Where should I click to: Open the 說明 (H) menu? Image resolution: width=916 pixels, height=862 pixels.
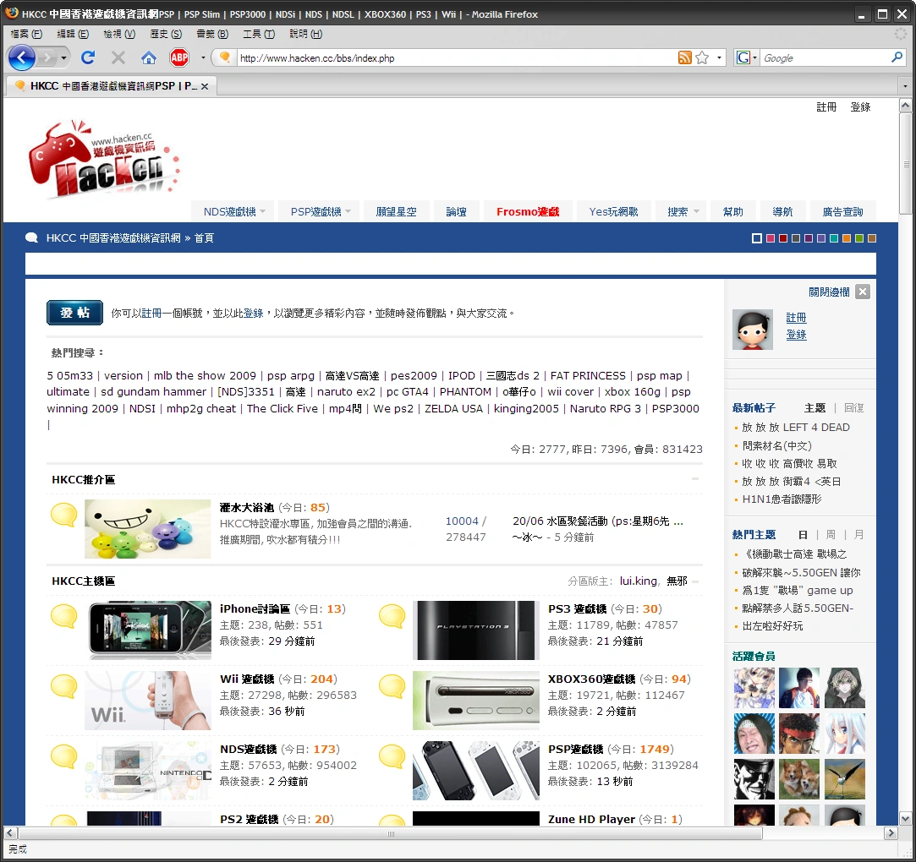coord(305,34)
